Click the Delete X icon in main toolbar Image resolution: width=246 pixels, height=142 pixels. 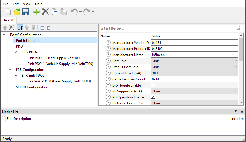pos(46,12)
